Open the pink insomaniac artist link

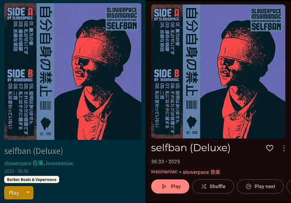(x=164, y=172)
